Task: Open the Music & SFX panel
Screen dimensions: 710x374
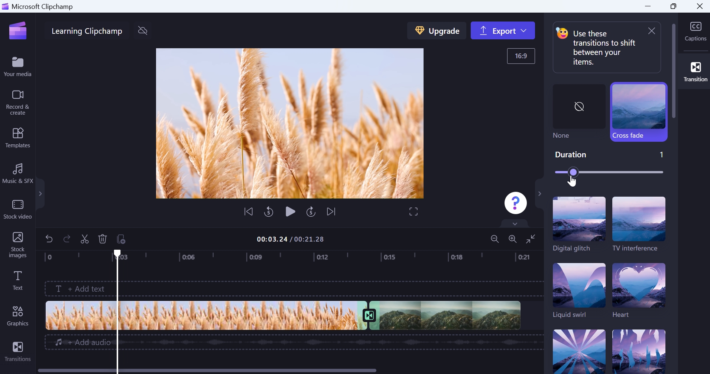Action: coord(18,173)
